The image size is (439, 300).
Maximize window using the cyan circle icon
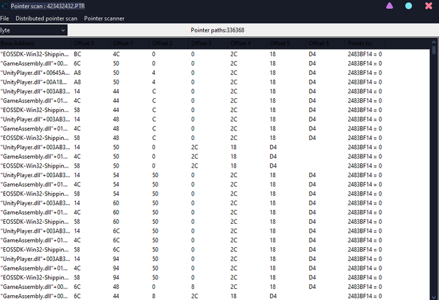click(x=409, y=6)
